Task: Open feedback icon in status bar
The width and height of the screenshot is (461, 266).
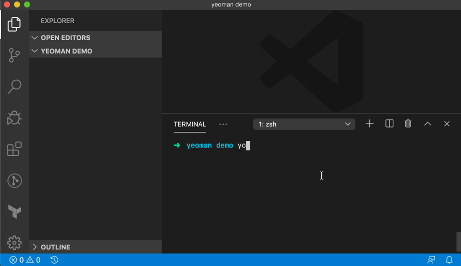Action: tap(431, 260)
